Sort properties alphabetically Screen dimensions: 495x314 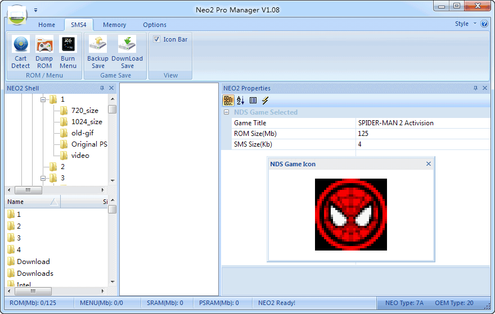point(241,101)
